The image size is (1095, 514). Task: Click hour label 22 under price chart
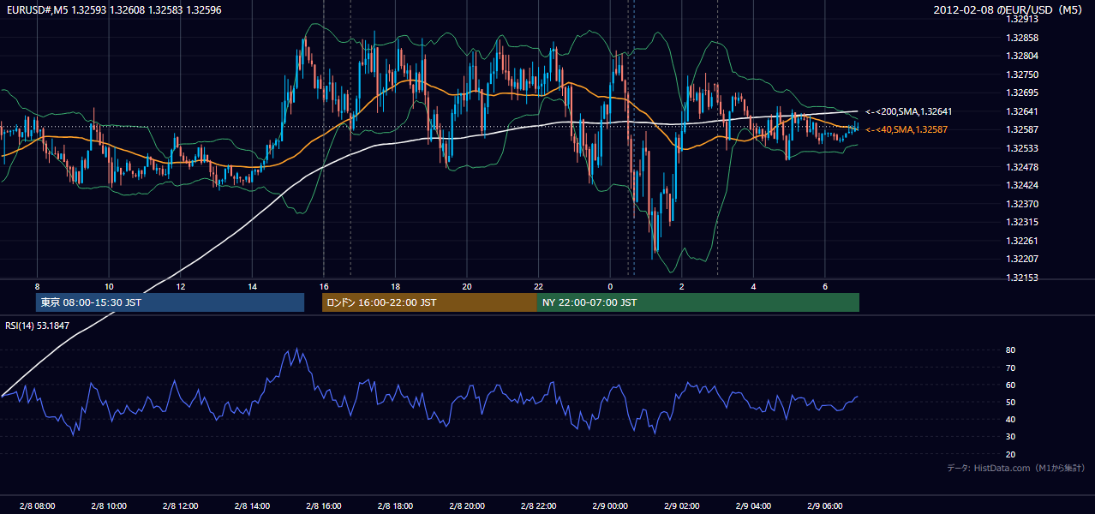tap(538, 285)
